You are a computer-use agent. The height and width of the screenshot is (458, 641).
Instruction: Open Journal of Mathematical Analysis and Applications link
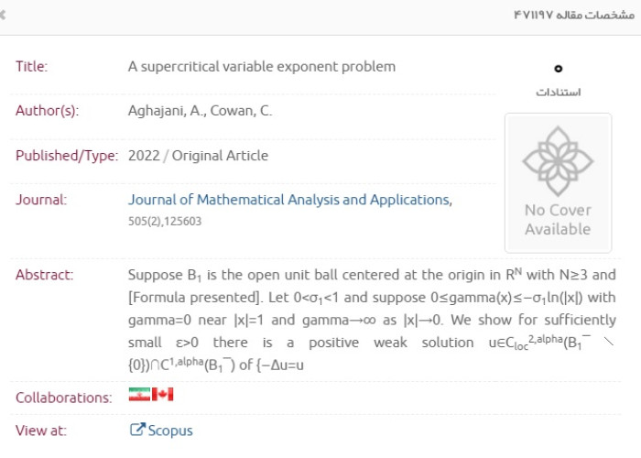tap(290, 200)
